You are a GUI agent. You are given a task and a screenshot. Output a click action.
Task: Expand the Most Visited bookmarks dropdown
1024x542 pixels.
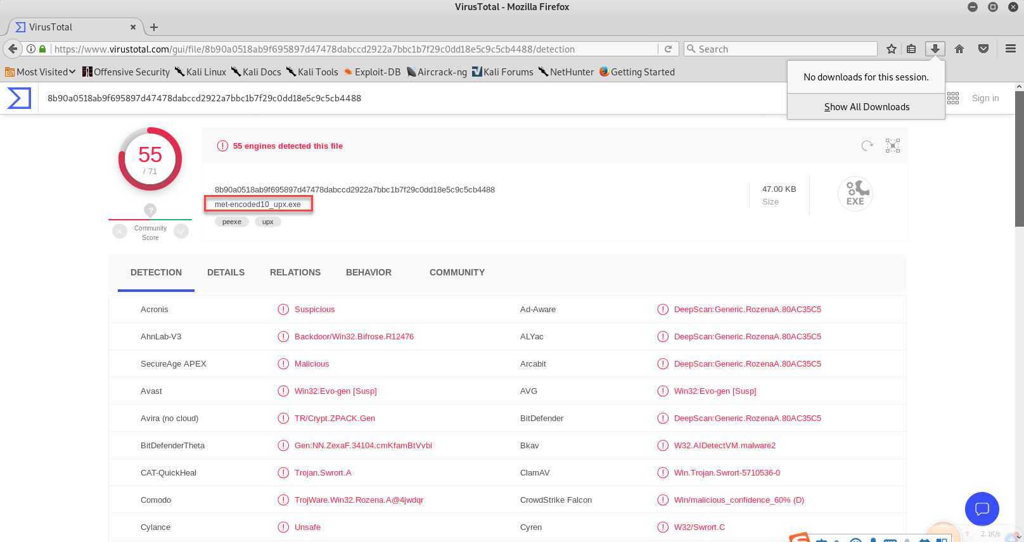(40, 72)
